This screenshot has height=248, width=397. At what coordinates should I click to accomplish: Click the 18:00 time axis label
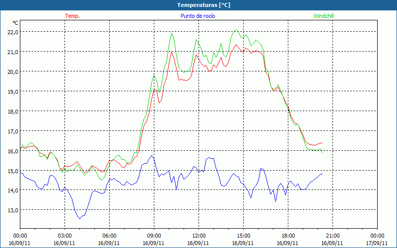pyautogui.click(x=288, y=236)
